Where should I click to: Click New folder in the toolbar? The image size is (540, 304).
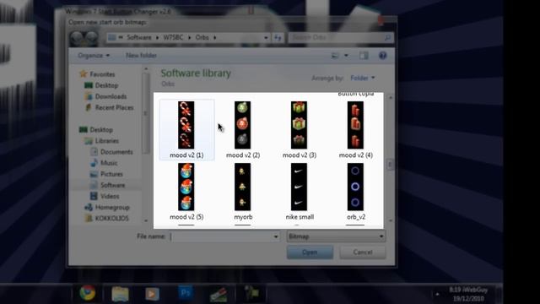[141, 56]
